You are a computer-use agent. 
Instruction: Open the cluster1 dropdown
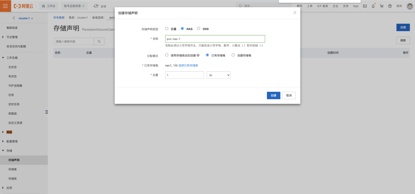(x=26, y=18)
